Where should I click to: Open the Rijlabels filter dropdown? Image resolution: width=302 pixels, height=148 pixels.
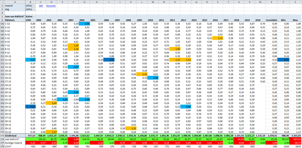(x=24, y=20)
